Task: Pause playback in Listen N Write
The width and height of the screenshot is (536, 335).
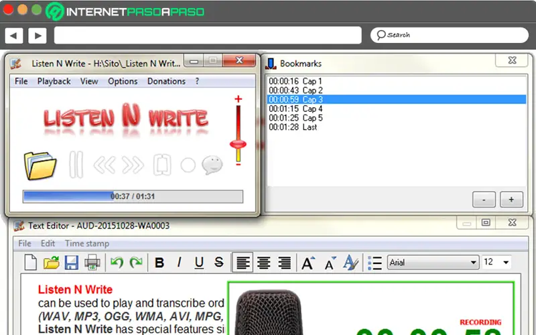Action: (76, 165)
